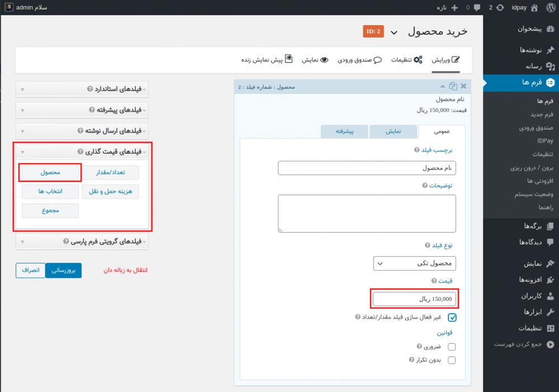Switch to the پیشرفته field tab
Screen dimensions: 559x392
point(344,131)
